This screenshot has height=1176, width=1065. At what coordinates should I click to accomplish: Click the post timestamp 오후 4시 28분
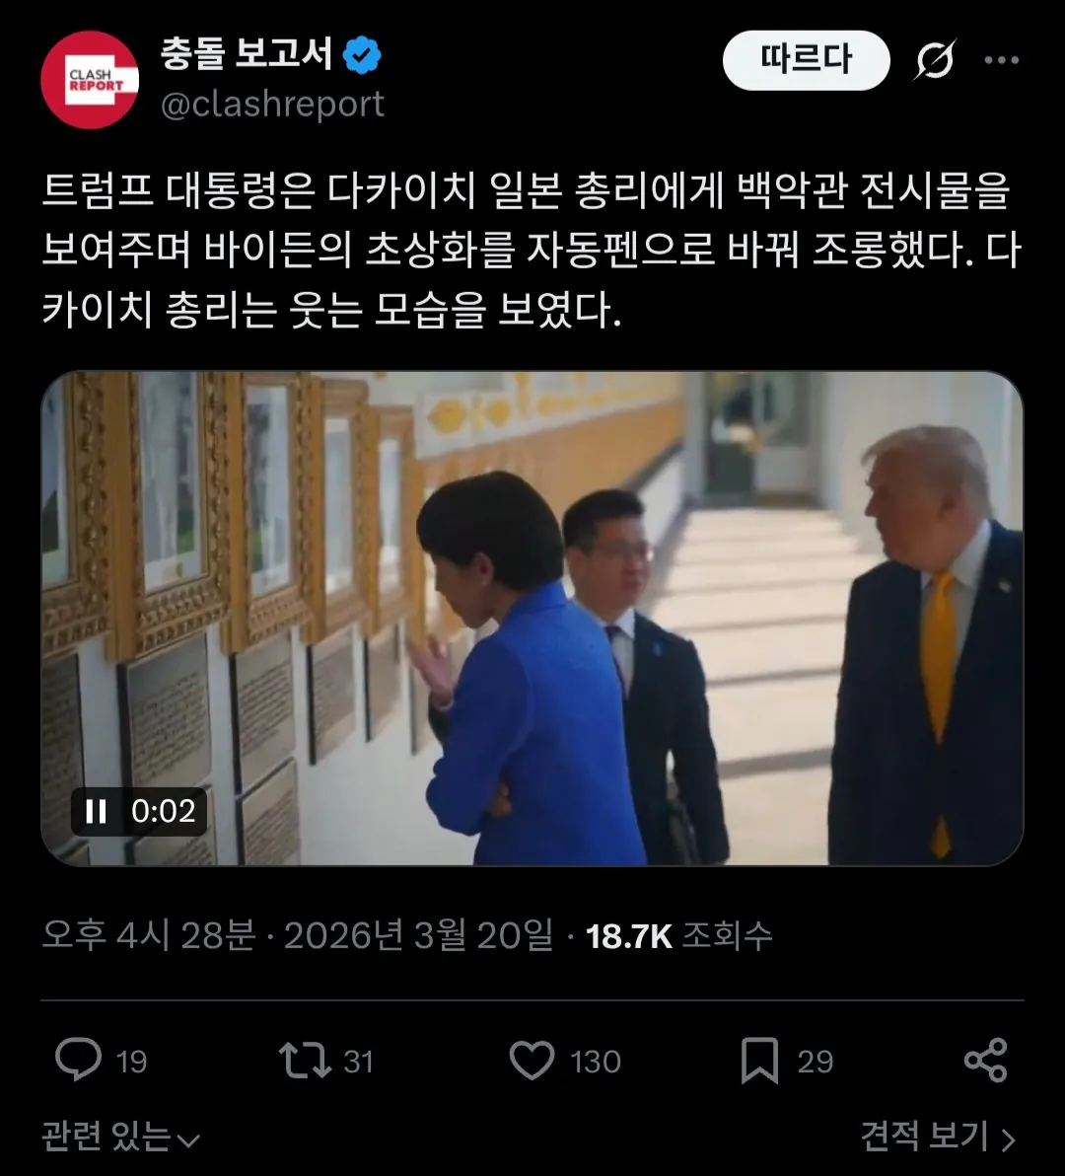[x=148, y=935]
